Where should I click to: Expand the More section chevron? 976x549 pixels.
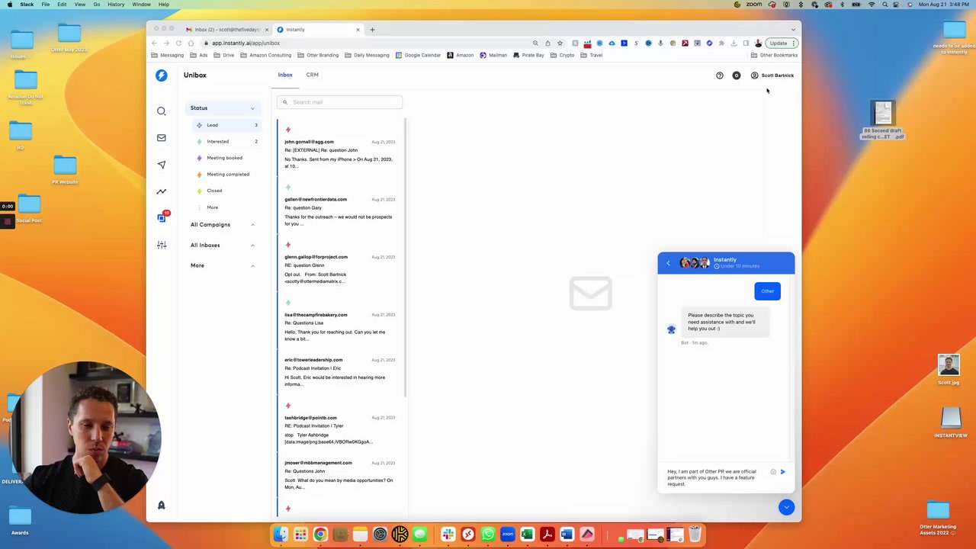tap(252, 265)
